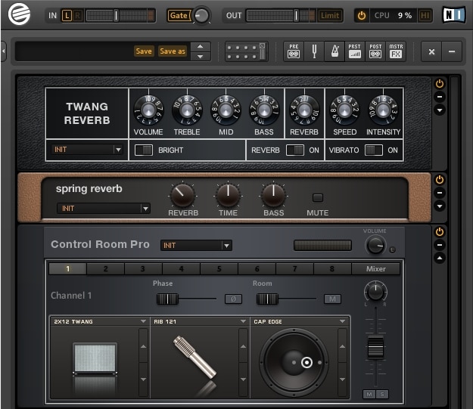This screenshot has height=409, width=473.
Task: Expand Twang Reverb with down arrow
Action: coord(440,110)
